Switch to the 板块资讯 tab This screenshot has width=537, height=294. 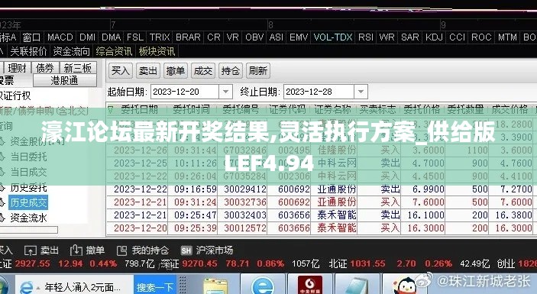pos(157,51)
